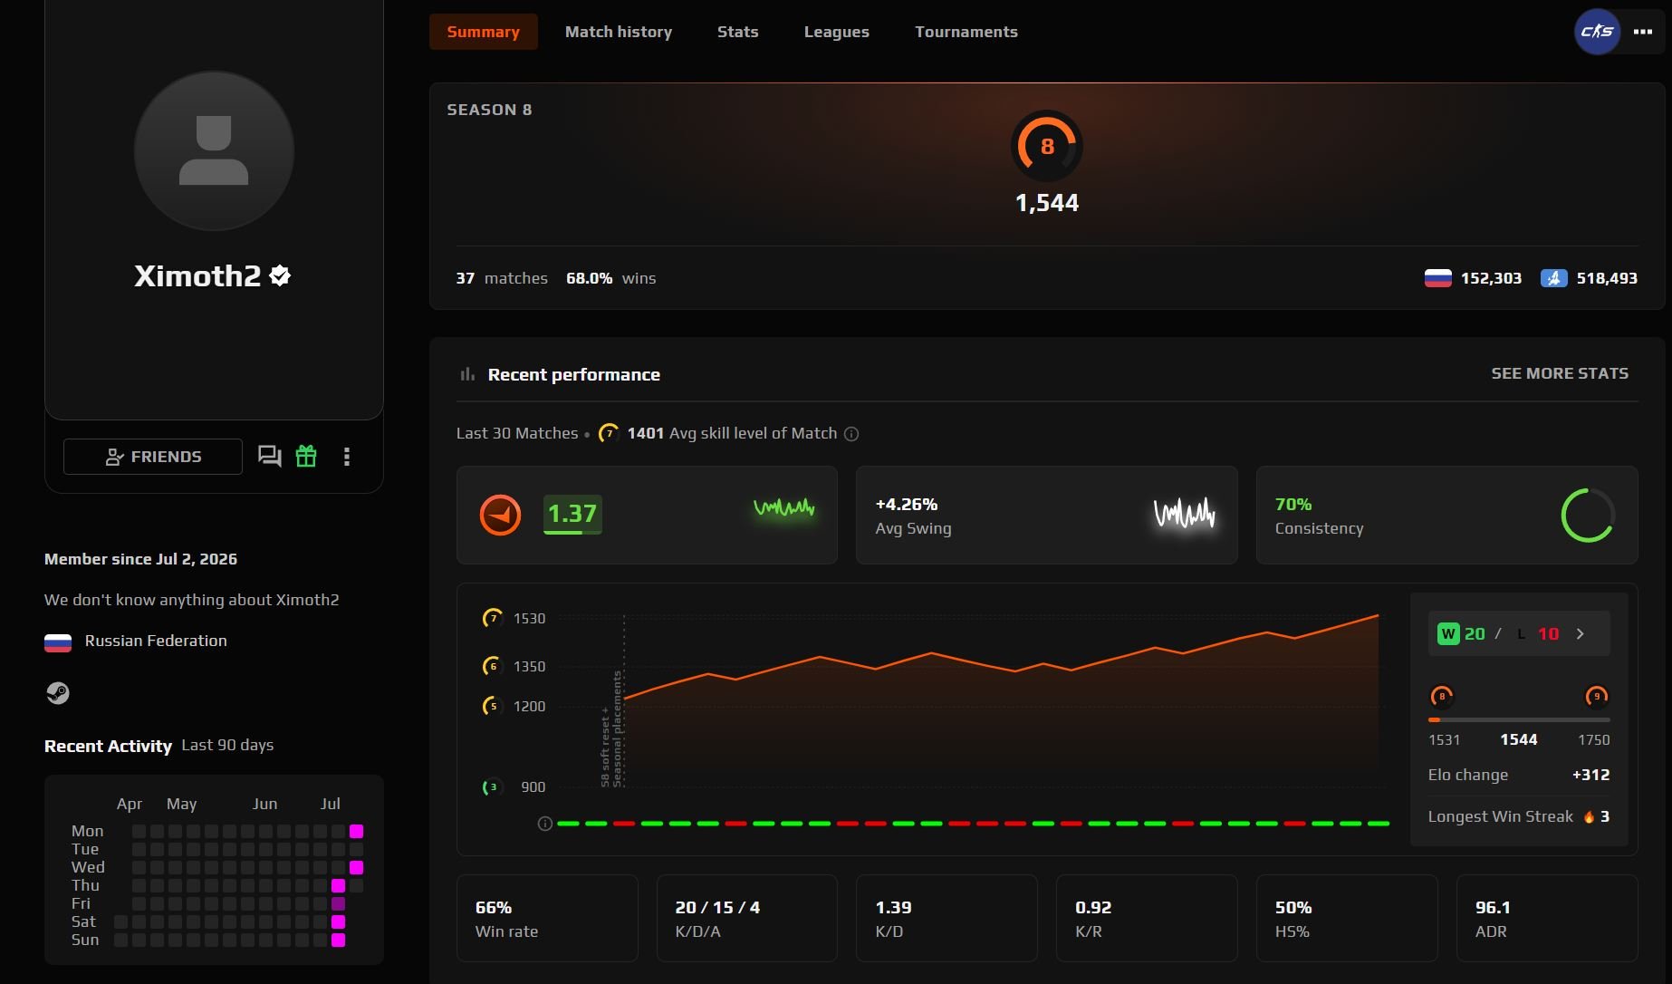Click the 20 / 15 / 4 K/D/A card
The image size is (1672, 984).
point(747,918)
